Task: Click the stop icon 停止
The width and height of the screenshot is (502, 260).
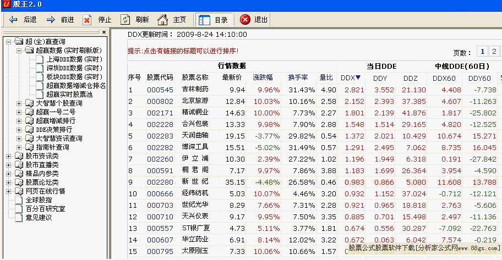Action: [87, 20]
